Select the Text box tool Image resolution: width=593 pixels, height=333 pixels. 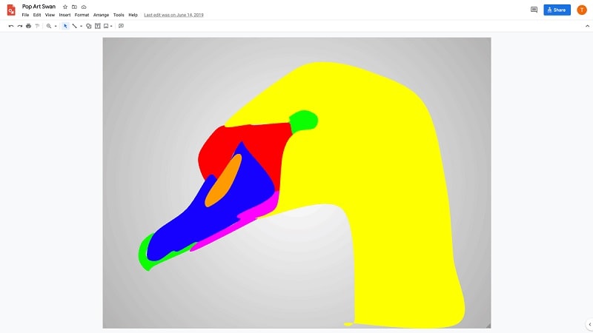98,26
